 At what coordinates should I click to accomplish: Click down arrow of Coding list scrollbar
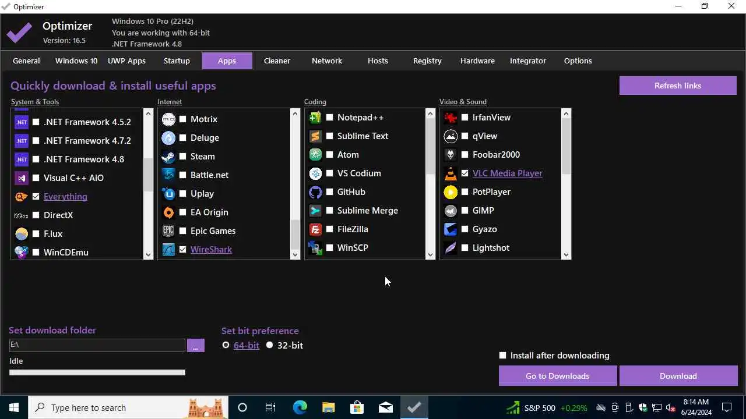(430, 254)
